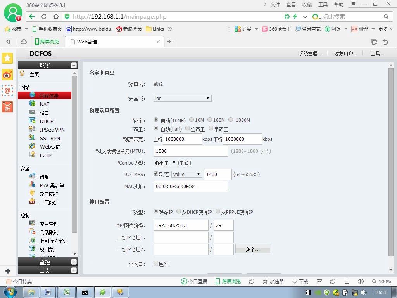Open the browser 帮助 menu
The height and width of the screenshot is (298, 397).
[338, 5]
